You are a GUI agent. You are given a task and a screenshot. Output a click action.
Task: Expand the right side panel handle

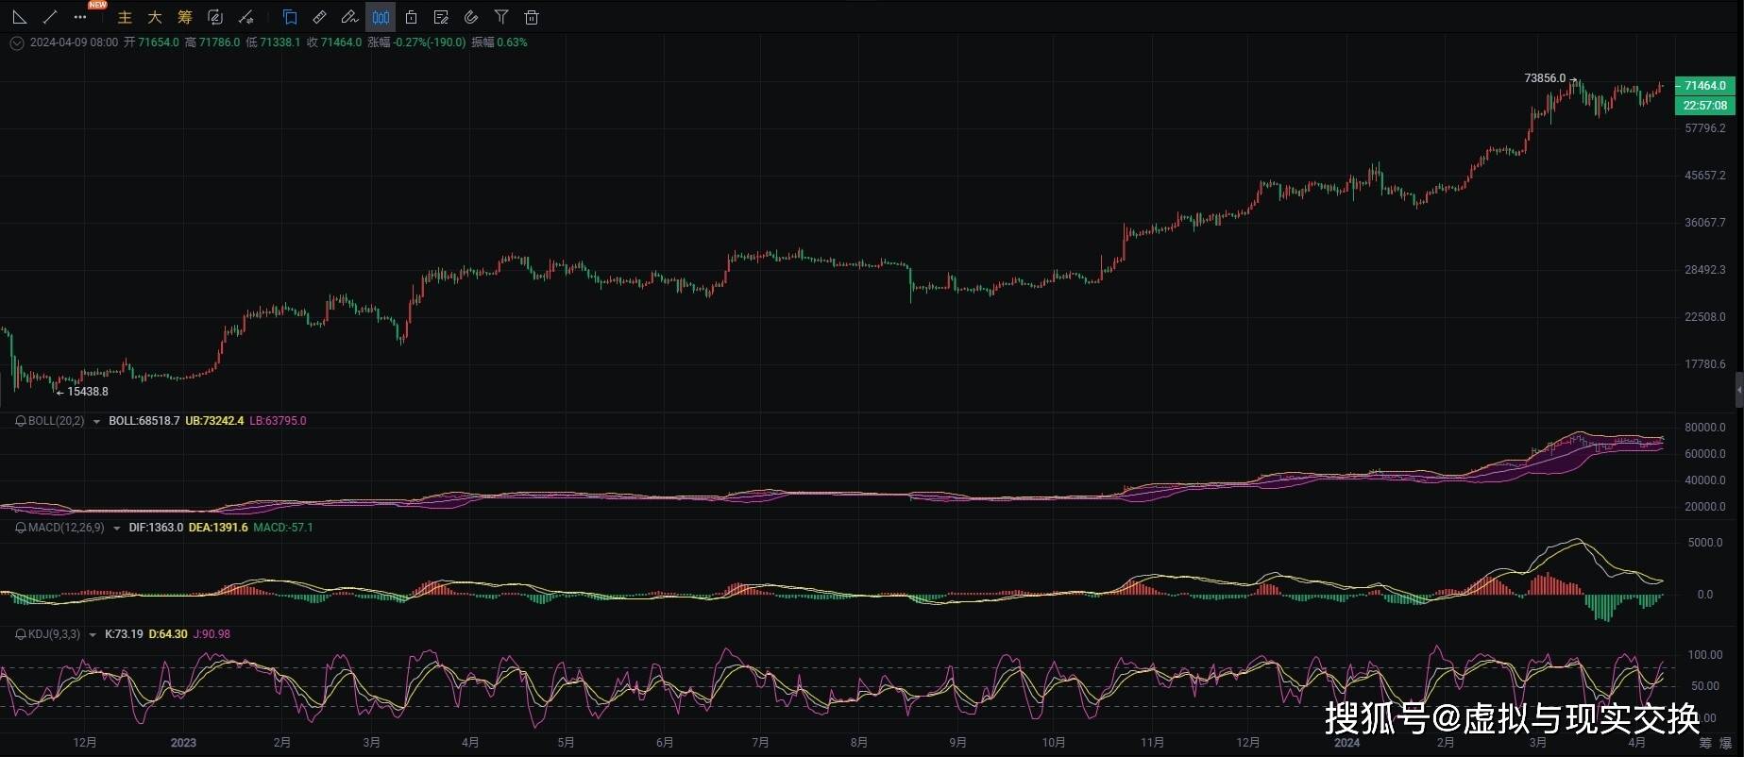tap(1739, 390)
